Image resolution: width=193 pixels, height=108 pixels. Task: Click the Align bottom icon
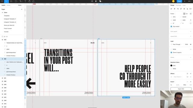point(187,9)
